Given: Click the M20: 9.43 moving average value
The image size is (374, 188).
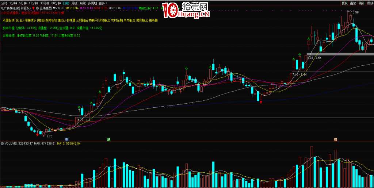Looking at the screenshot, I should click(x=86, y=8).
